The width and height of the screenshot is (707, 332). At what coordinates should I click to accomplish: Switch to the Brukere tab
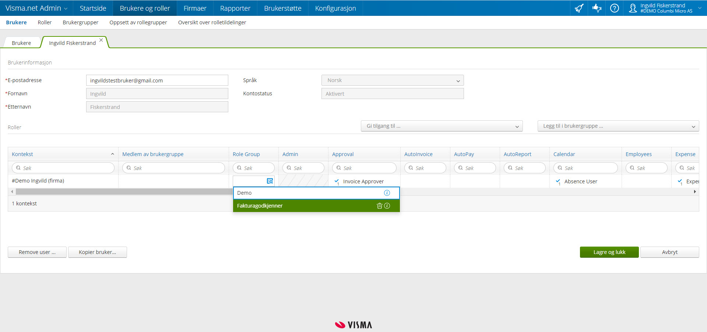(x=21, y=43)
